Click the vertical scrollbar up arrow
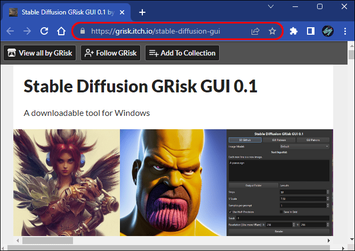 351,46
